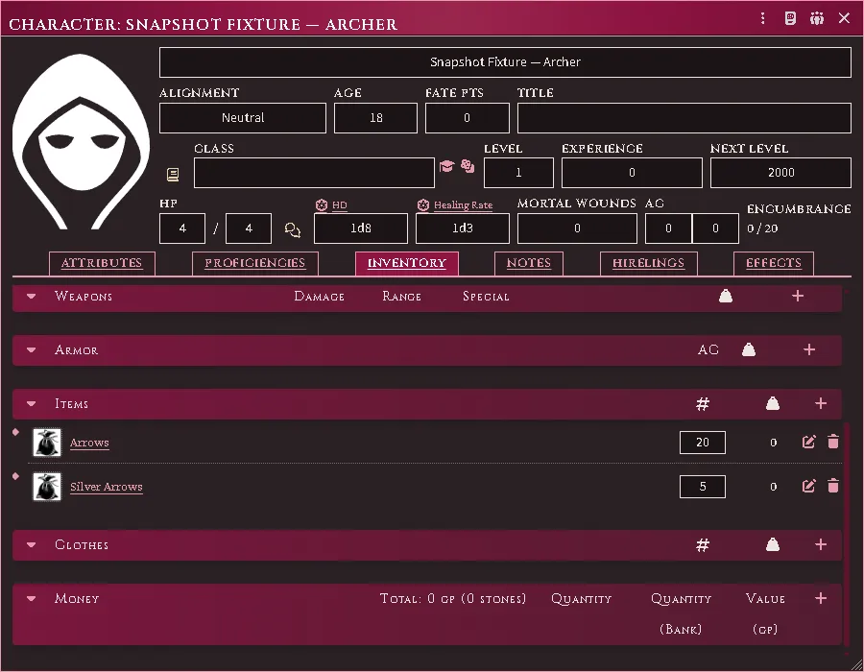Click the Experience input field
The image size is (864, 672).
coord(632,173)
